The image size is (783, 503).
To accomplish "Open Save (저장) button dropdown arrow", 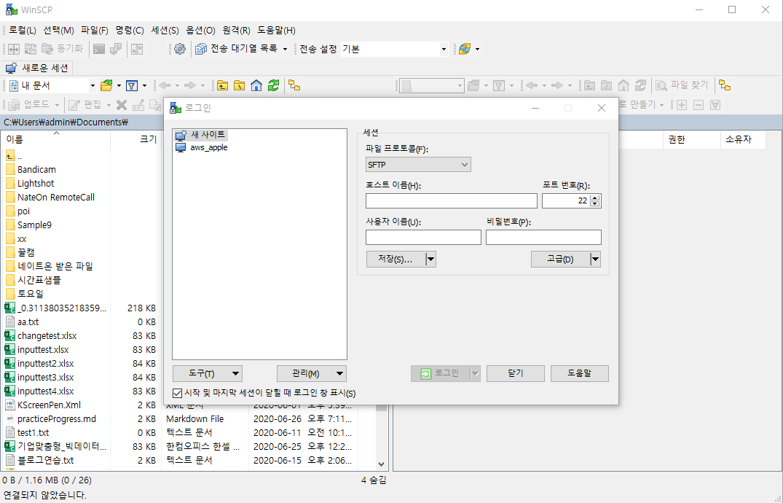I will pyautogui.click(x=430, y=259).
